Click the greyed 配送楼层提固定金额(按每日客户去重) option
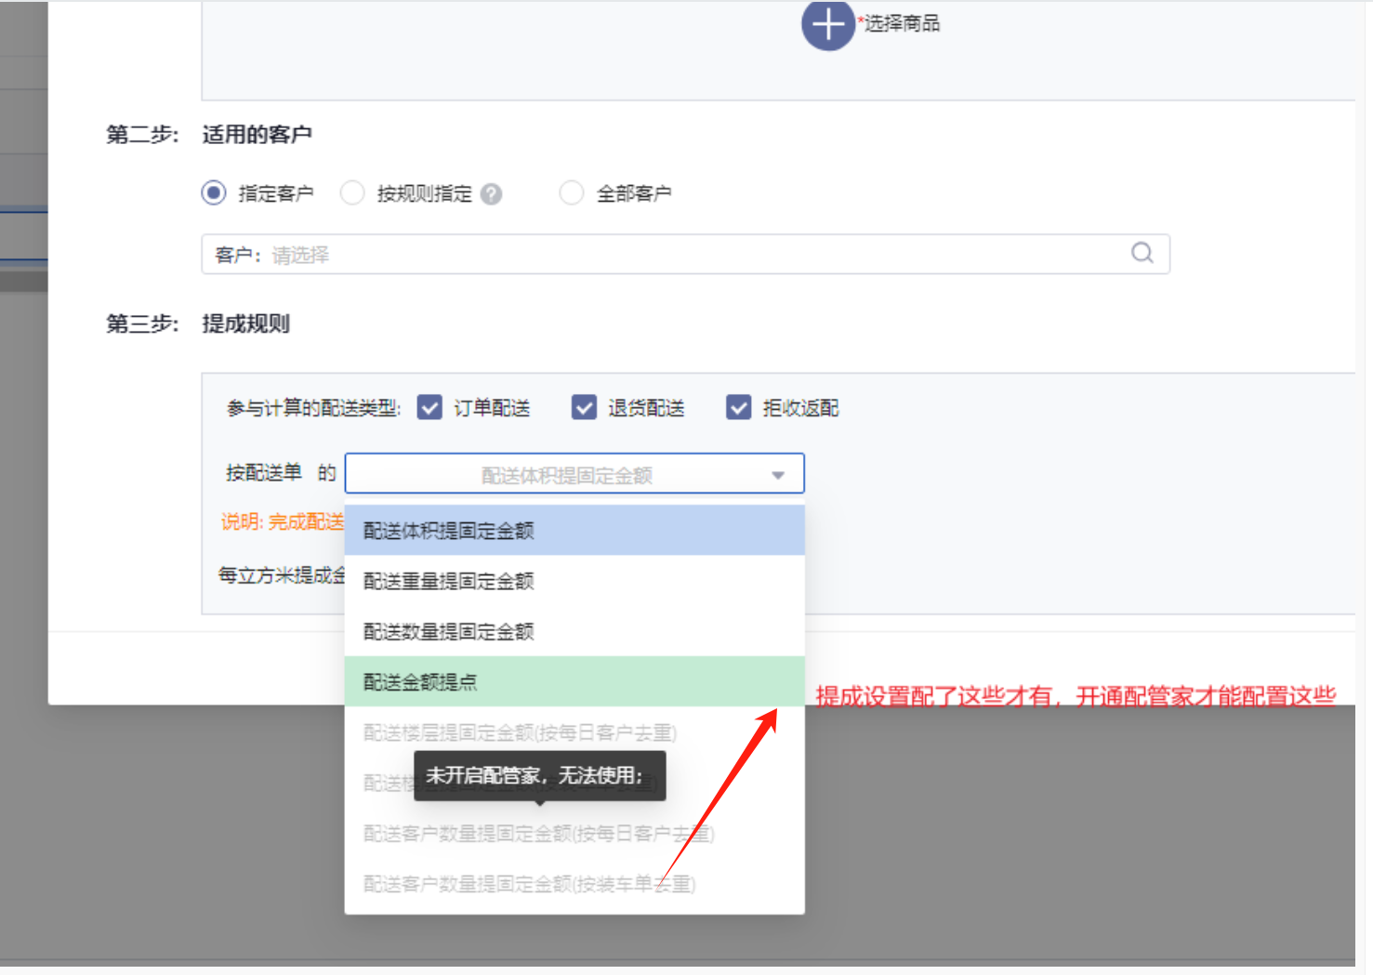 click(x=520, y=732)
